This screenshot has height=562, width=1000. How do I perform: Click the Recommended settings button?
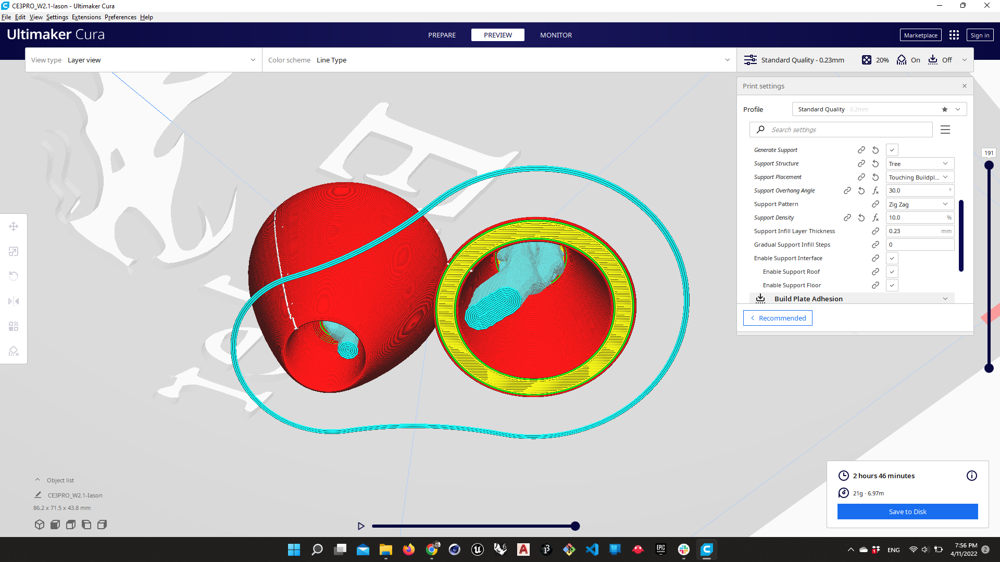point(778,318)
